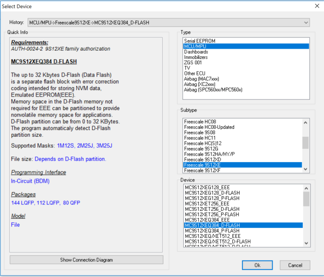Image resolution: width=324 pixels, height=277 pixels.
Task: Confirm selection with Ok button
Action: pos(257,265)
